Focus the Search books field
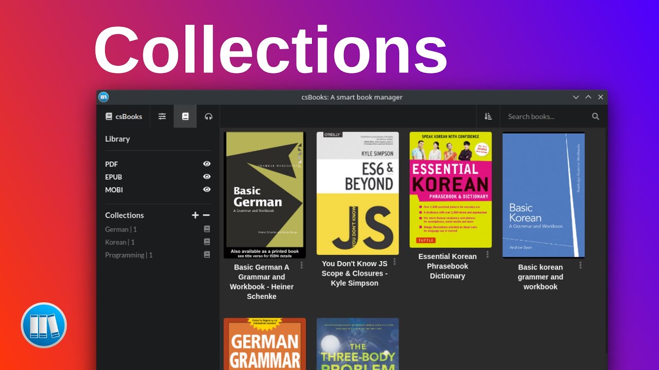 point(546,116)
